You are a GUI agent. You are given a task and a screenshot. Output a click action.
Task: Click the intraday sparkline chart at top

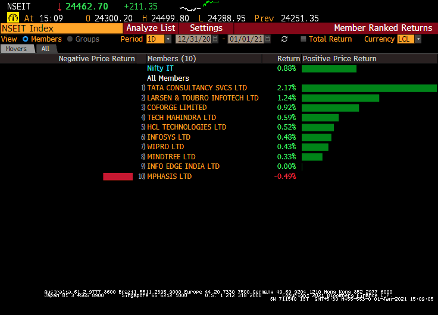point(199,7)
